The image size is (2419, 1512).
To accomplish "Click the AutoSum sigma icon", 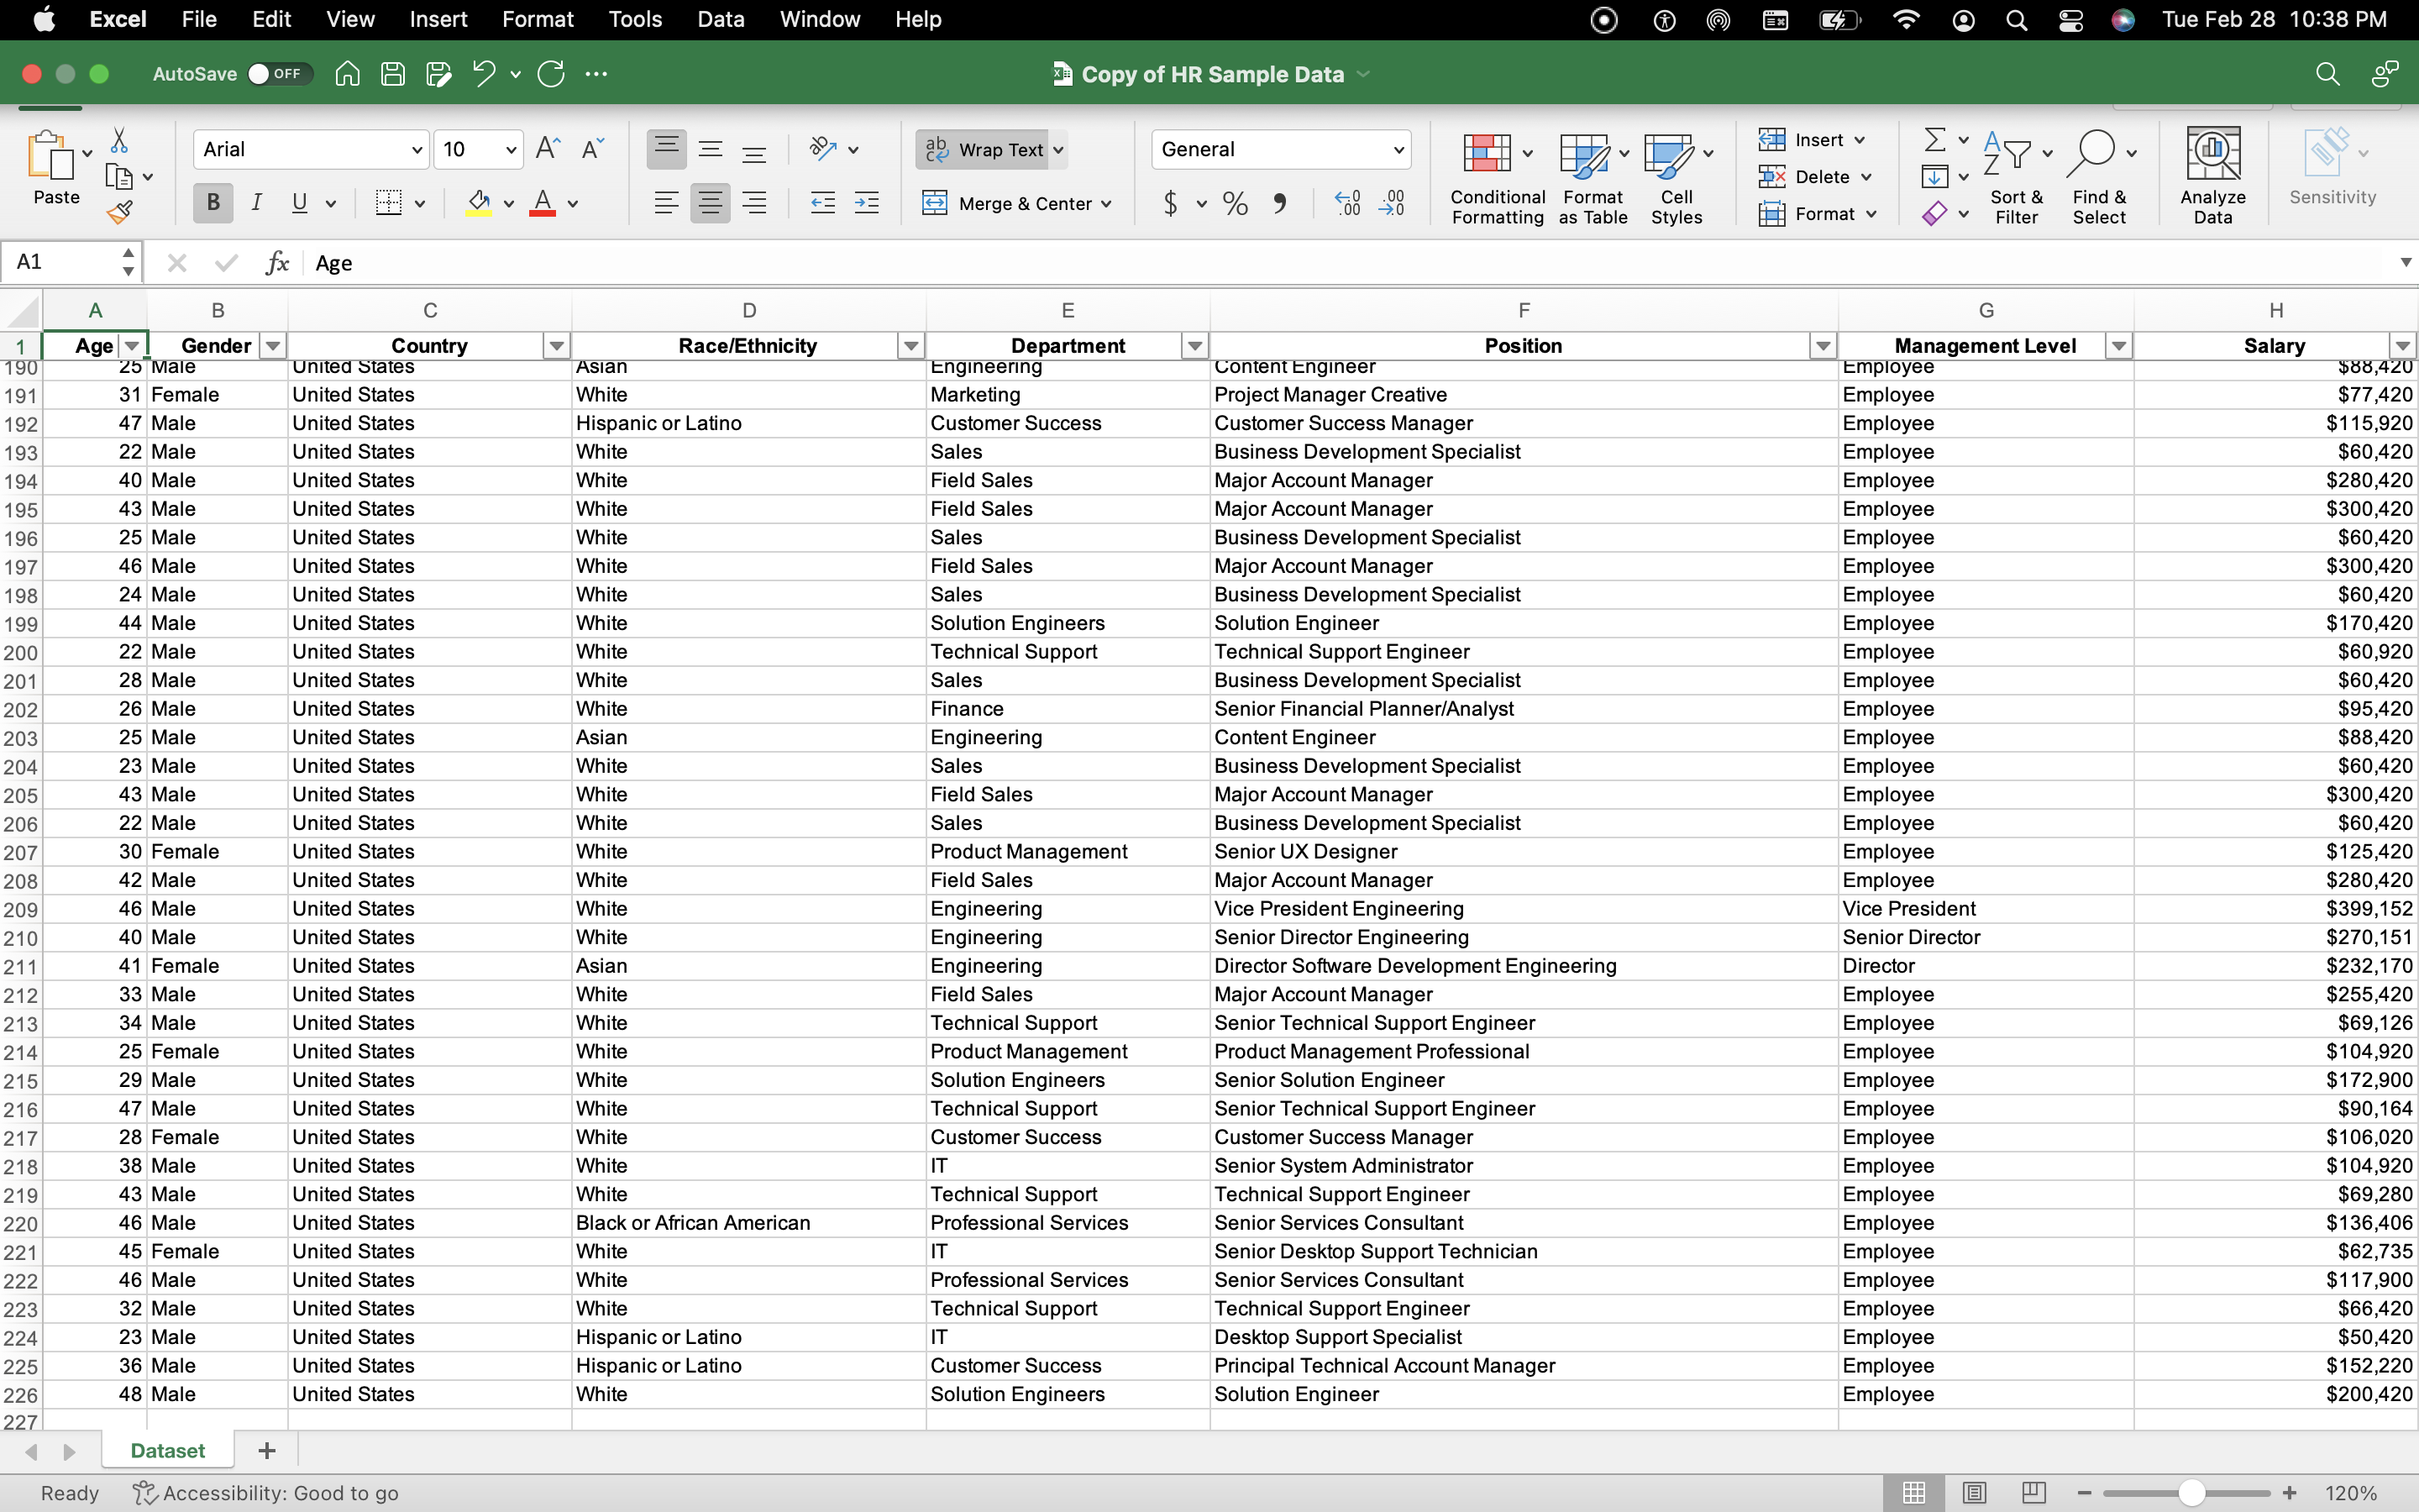I will 1935,140.
